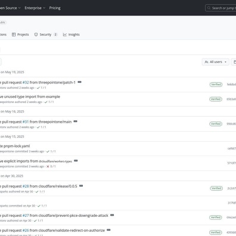Open the pnpm-lock.yaml commit
The height and width of the screenshot is (236, 236).
pyautogui.click(x=15, y=146)
